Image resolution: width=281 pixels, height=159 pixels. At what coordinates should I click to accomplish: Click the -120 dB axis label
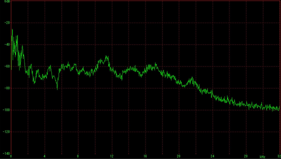6,131
